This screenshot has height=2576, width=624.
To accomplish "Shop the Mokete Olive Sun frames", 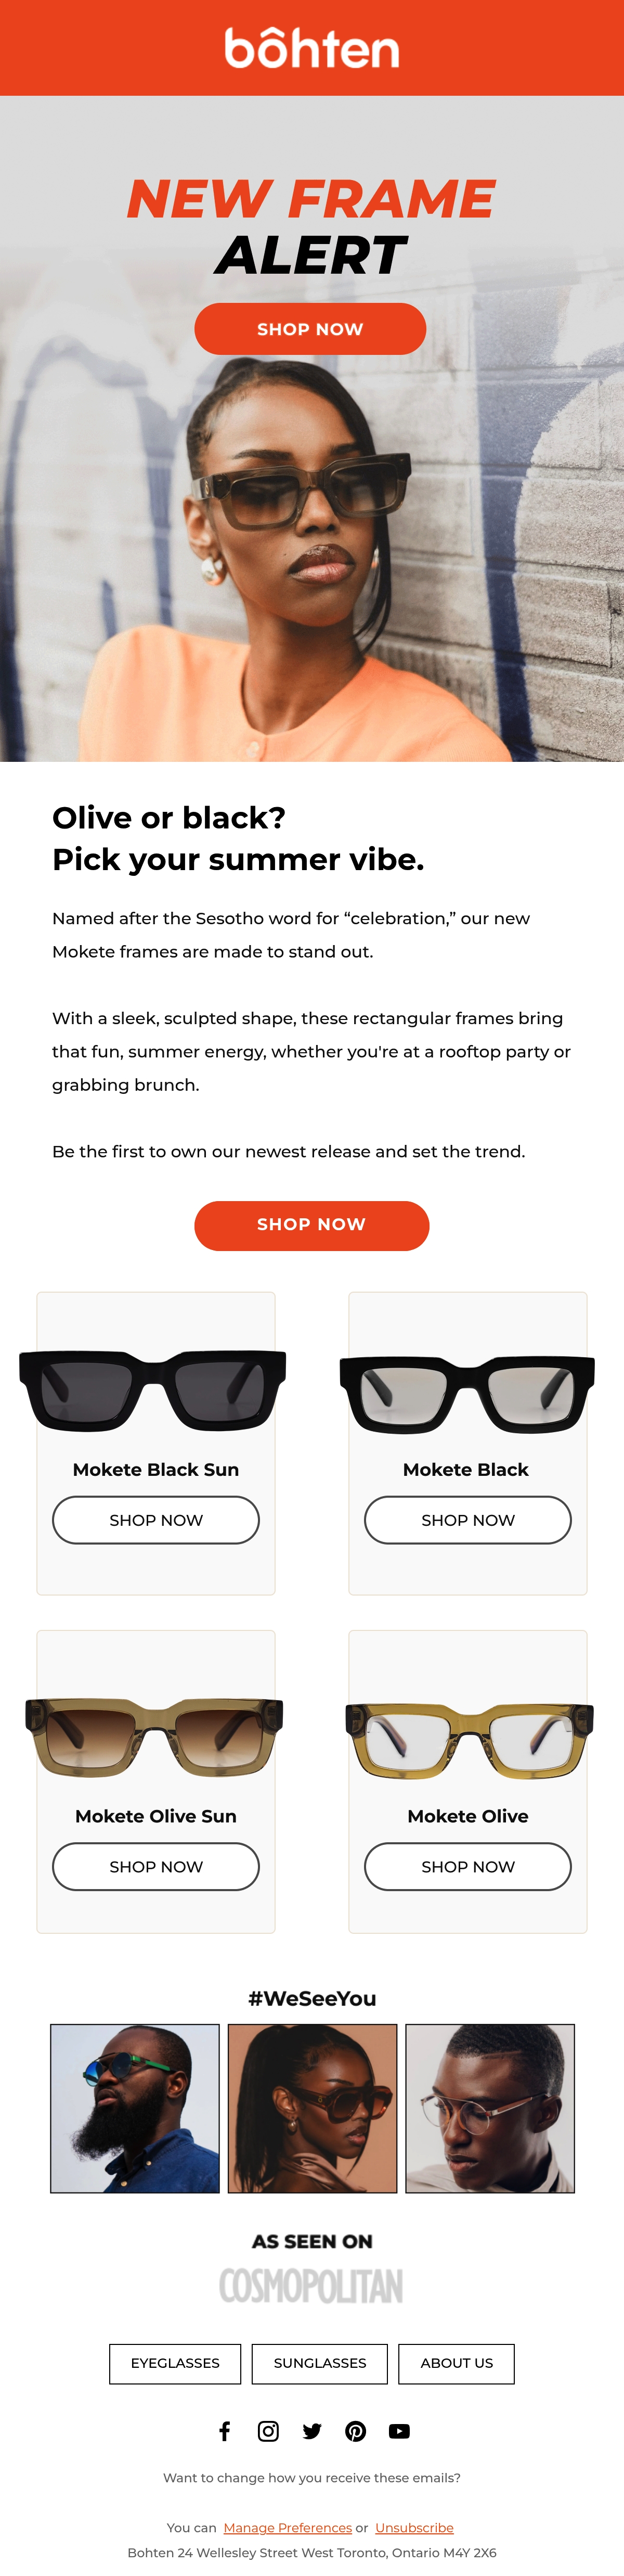I will (x=156, y=1866).
